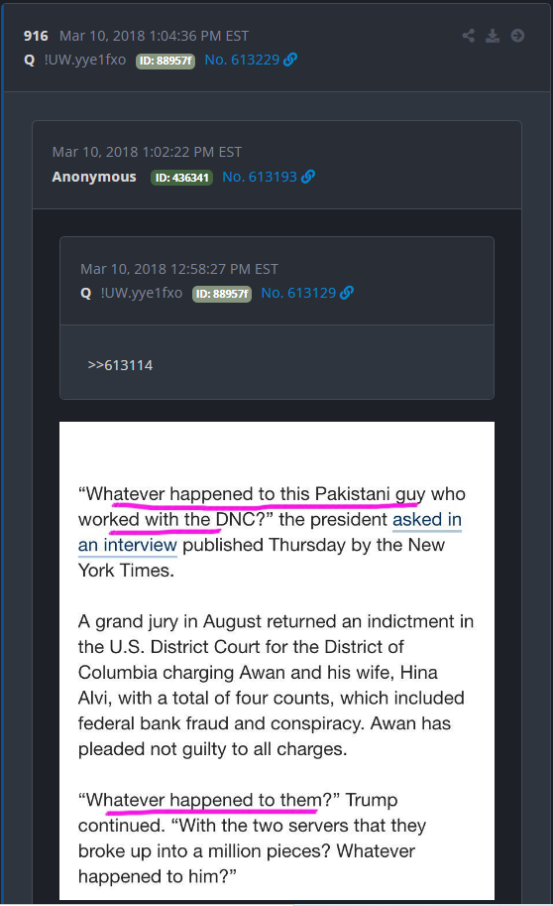Click the post number 916
This screenshot has width=553, height=906.
pos(36,36)
